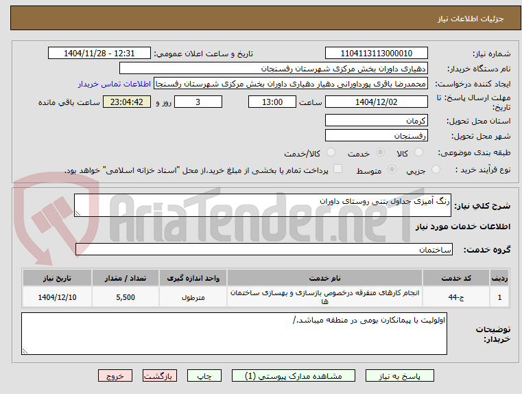Select the کالا radio button
Viewport: 522px width, 394px height.
click(x=418, y=152)
